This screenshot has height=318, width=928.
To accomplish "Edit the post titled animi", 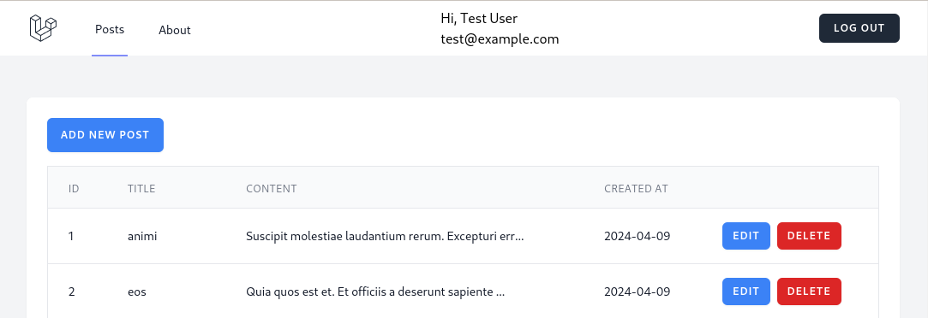I will point(745,236).
